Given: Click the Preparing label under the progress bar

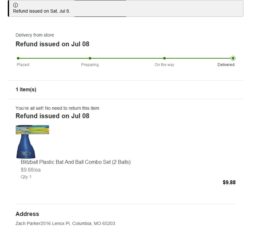Looking at the screenshot, I should (x=90, y=65).
